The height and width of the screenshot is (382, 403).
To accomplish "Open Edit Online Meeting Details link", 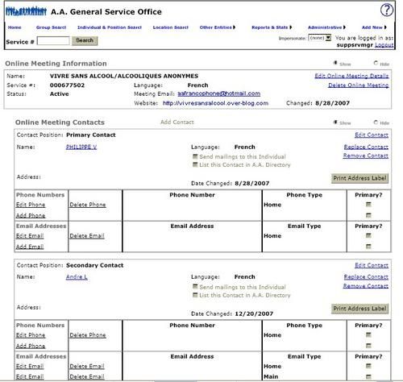I will [x=351, y=76].
